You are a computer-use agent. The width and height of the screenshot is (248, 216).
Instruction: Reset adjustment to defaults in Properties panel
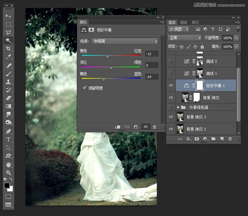[x=136, y=127]
